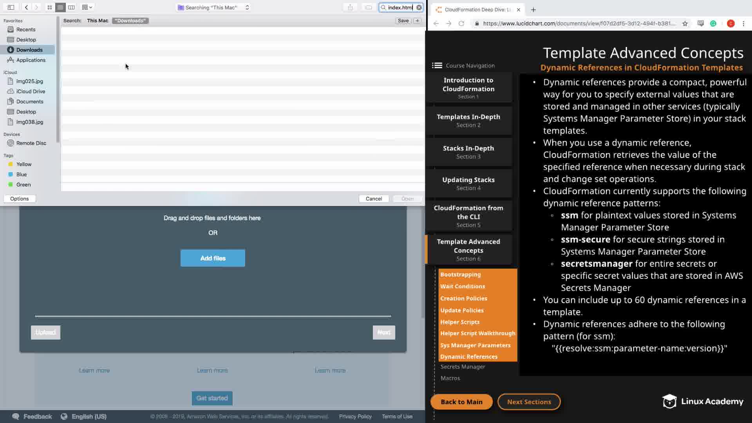The image size is (752, 423).
Task: Bookmark this Lucidchart page with the star
Action: pos(685,23)
